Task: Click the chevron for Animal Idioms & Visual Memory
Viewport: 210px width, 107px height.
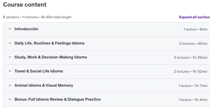Action: coord(10,85)
